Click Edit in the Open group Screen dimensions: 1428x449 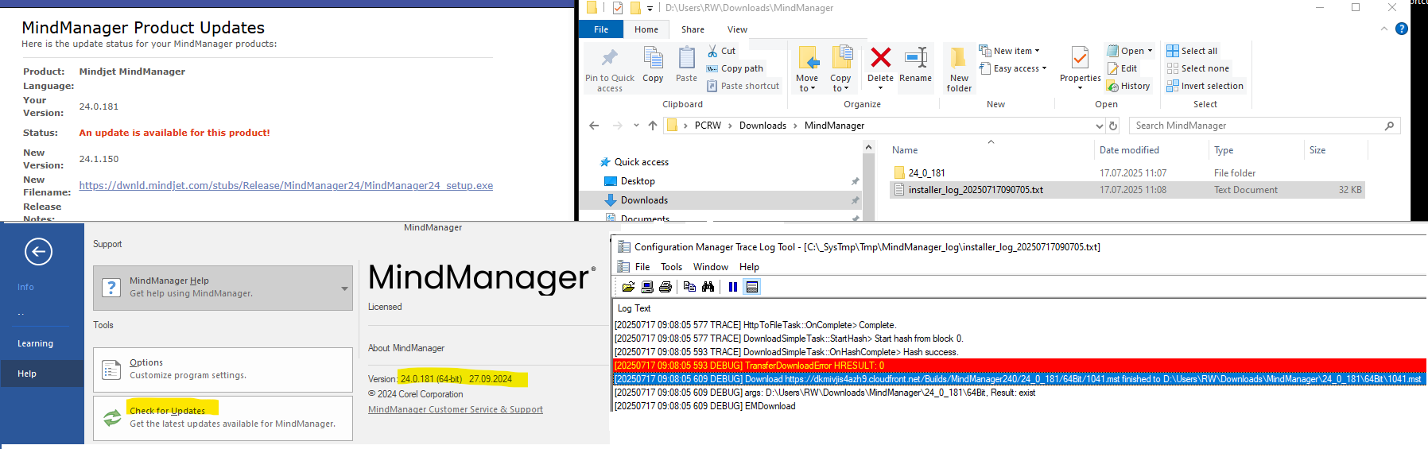pyautogui.click(x=1123, y=68)
